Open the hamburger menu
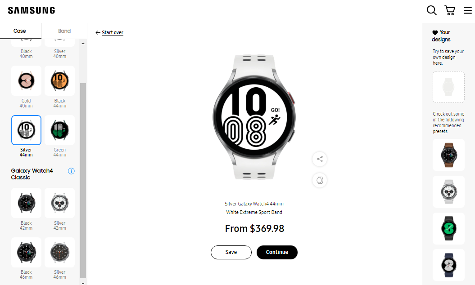 click(x=467, y=11)
